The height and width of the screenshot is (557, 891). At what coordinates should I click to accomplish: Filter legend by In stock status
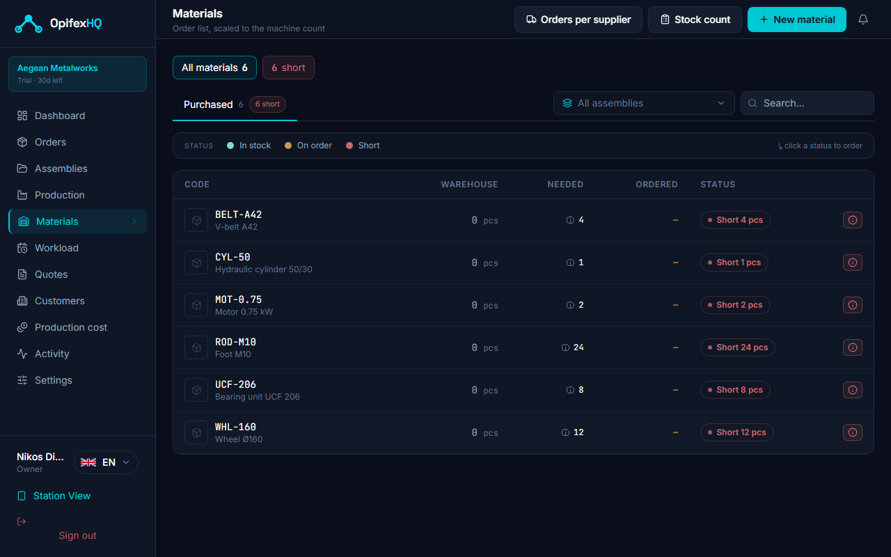tap(249, 146)
